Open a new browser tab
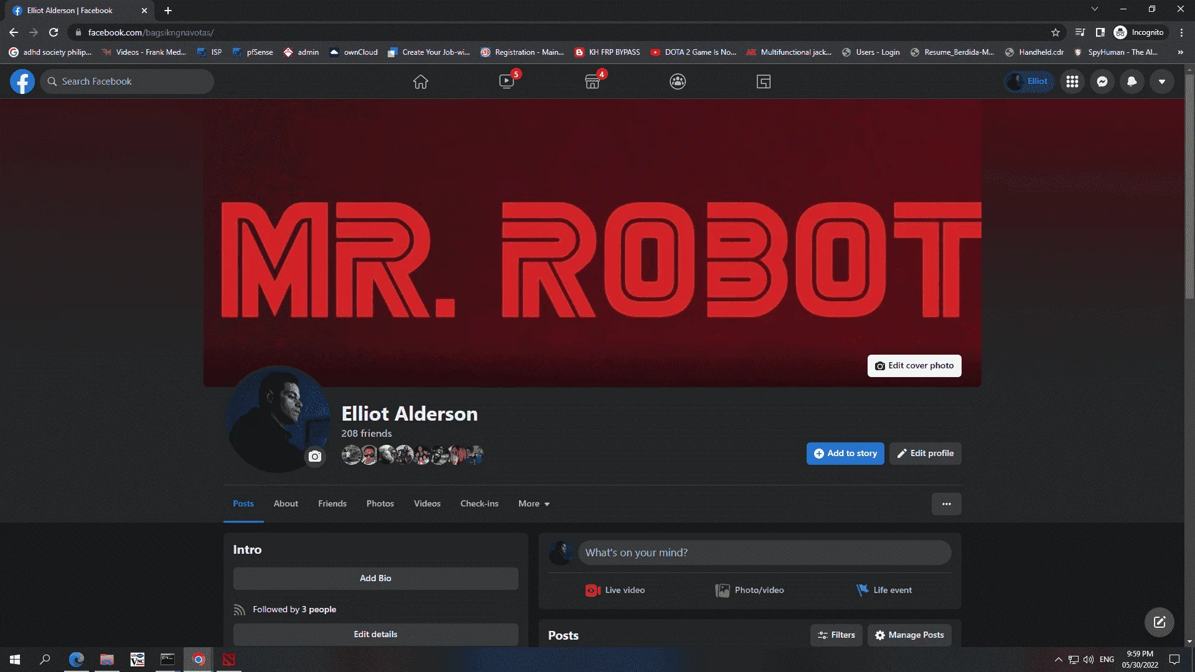 point(168,11)
